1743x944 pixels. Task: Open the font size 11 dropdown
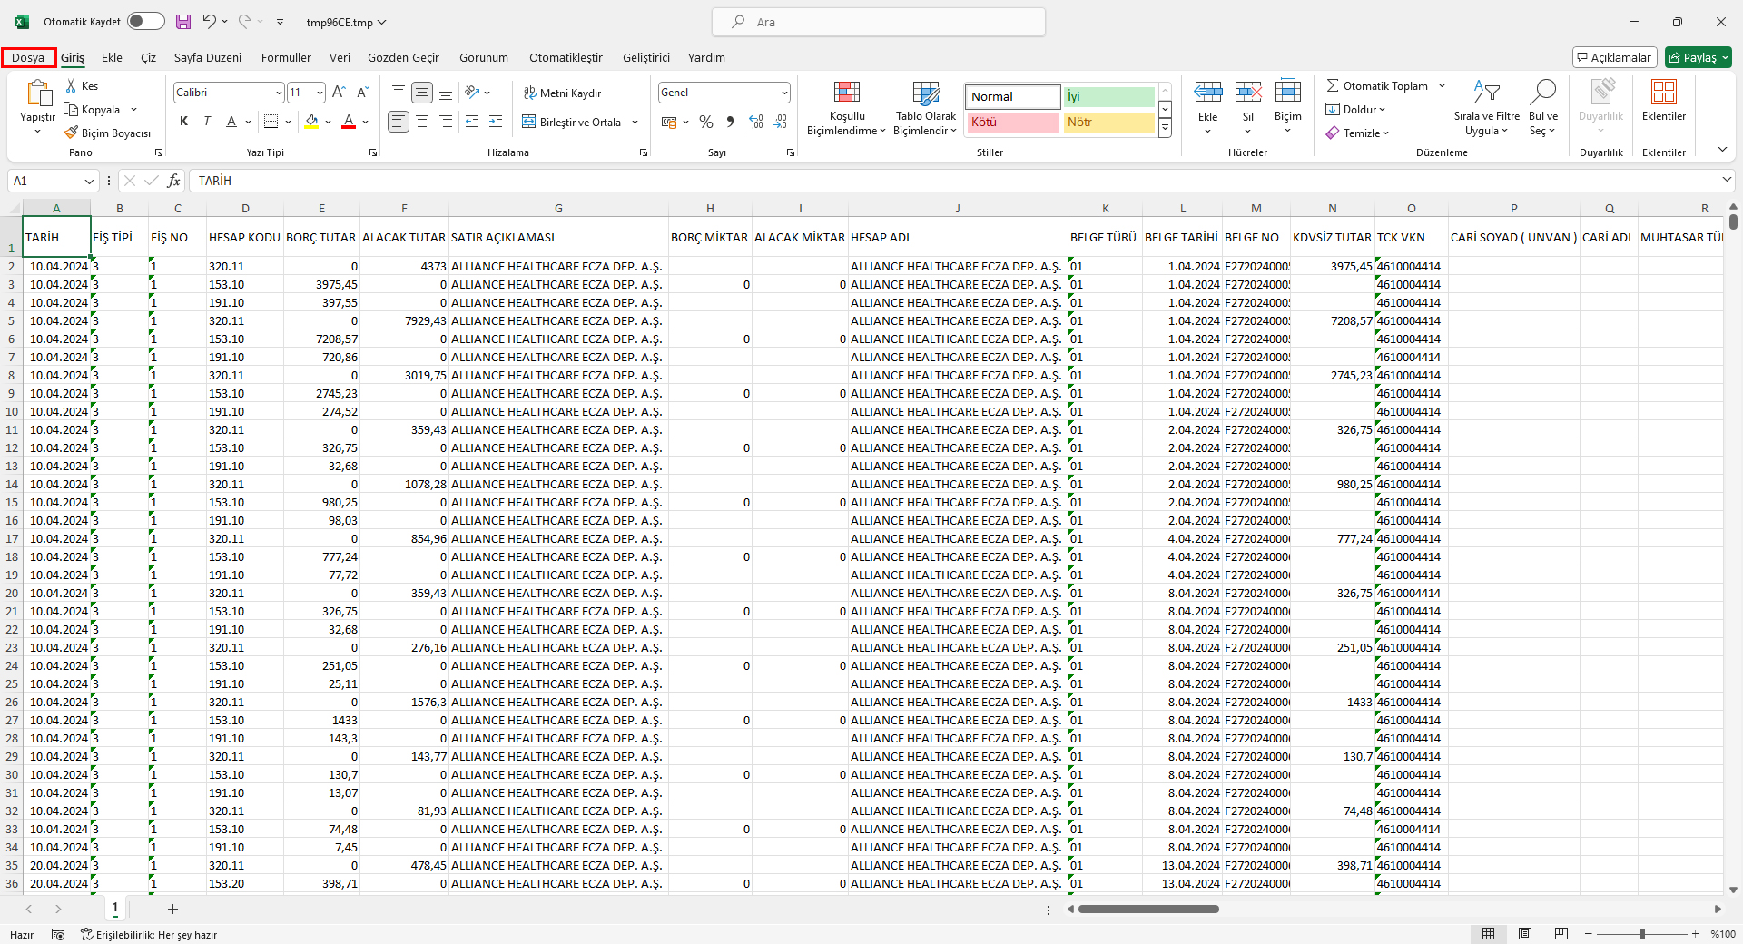(320, 93)
